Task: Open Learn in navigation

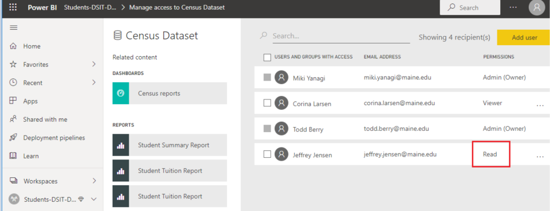Action: 31,156
